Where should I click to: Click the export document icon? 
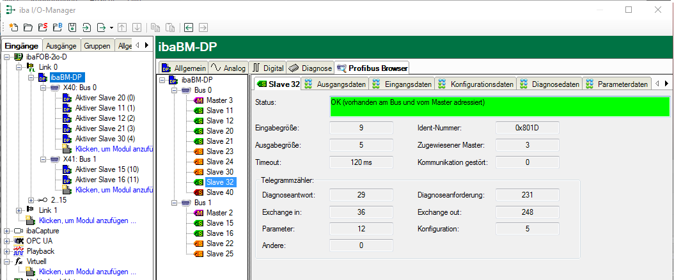click(102, 27)
